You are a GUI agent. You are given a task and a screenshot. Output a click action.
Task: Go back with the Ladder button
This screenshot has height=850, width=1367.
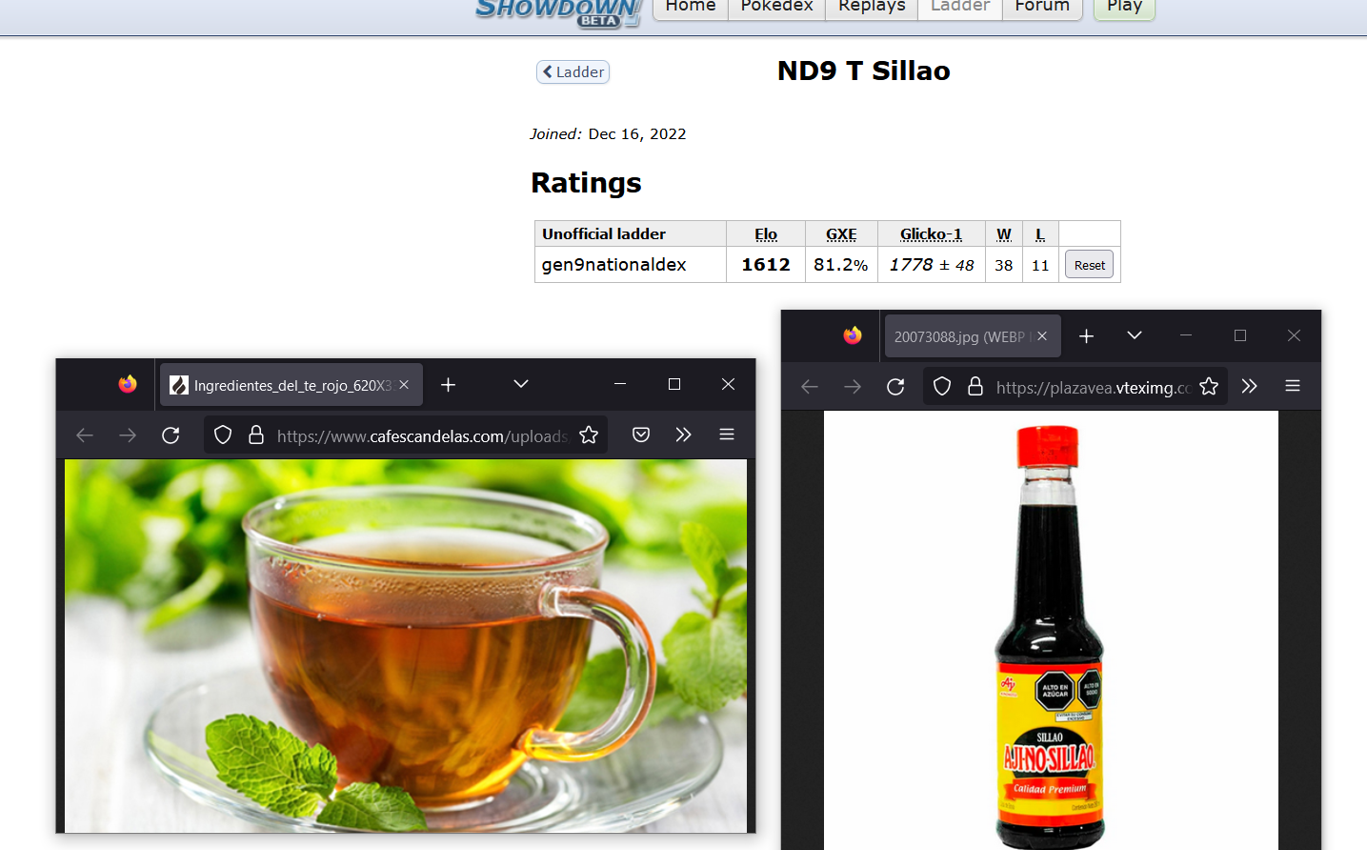(x=573, y=71)
